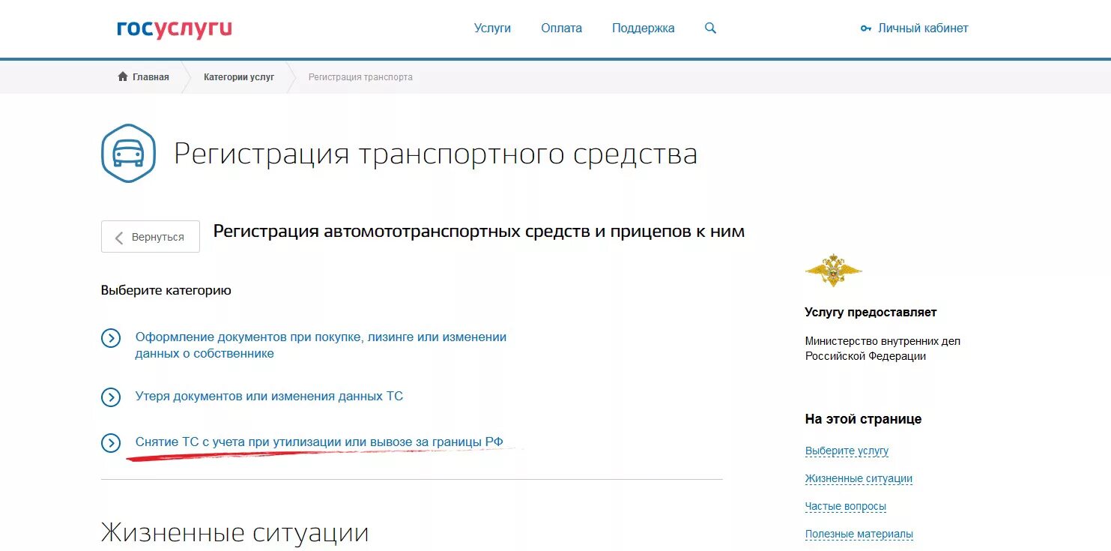Image resolution: width=1111 pixels, height=551 pixels.
Task: Click the home icon in breadcrumbs
Action: 123,76
